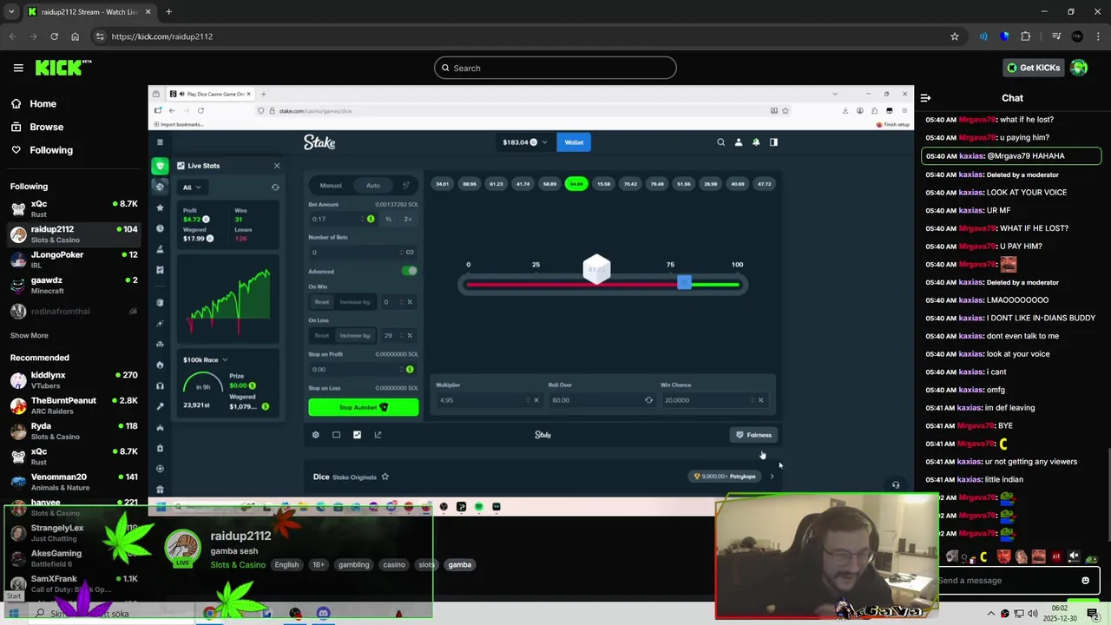Viewport: 1111px width, 625px height.
Task: Turn off the Advanced toggle
Action: click(410, 271)
